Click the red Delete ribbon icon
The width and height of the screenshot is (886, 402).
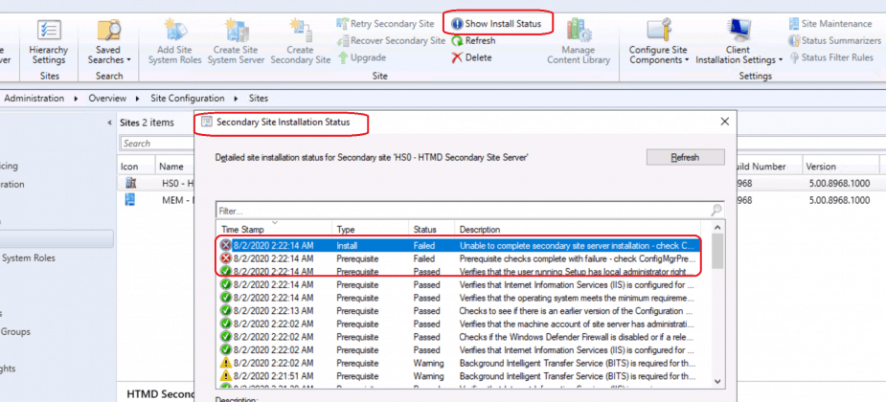pos(458,57)
